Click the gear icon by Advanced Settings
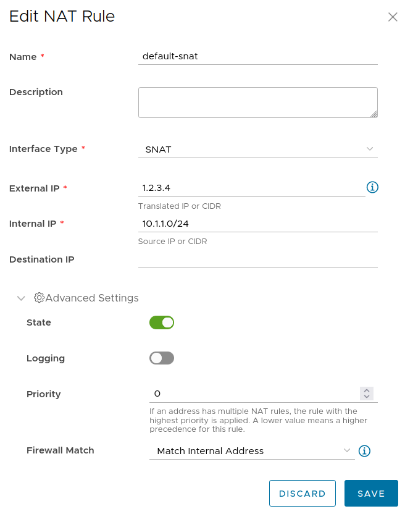The height and width of the screenshot is (514, 405). [x=39, y=298]
